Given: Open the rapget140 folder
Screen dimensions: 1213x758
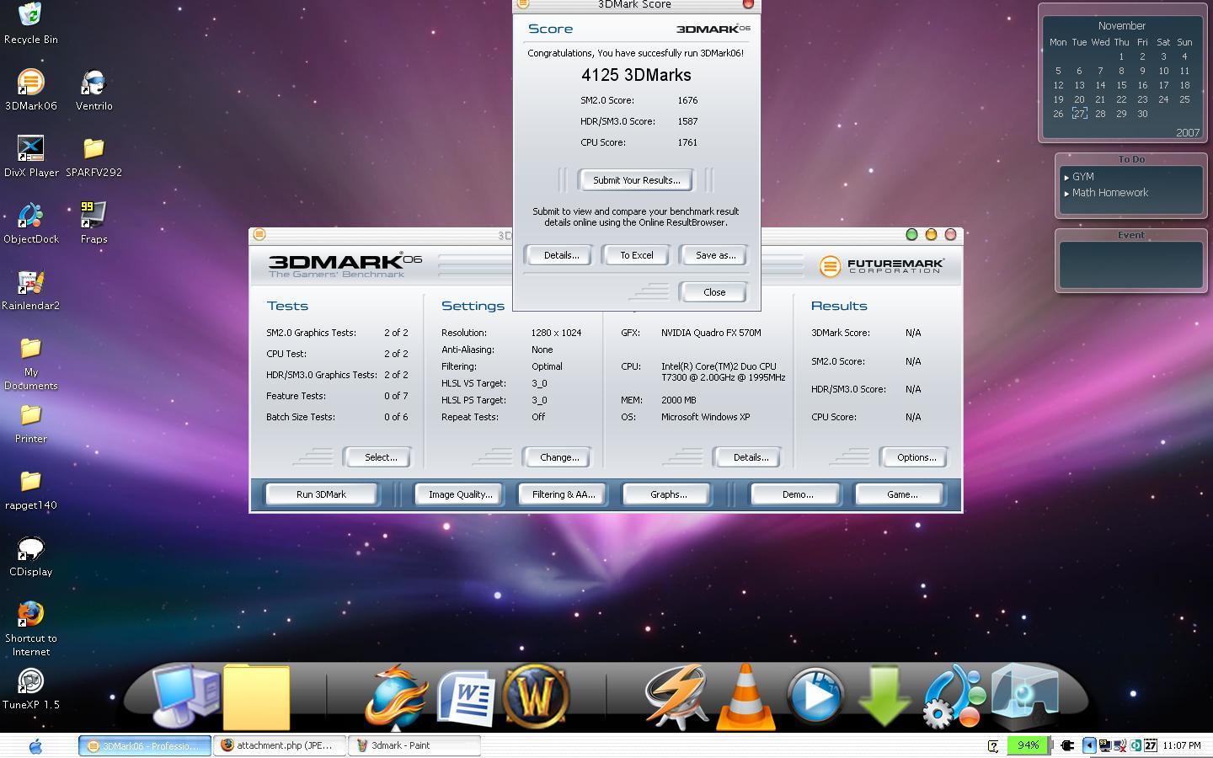Looking at the screenshot, I should 30,489.
